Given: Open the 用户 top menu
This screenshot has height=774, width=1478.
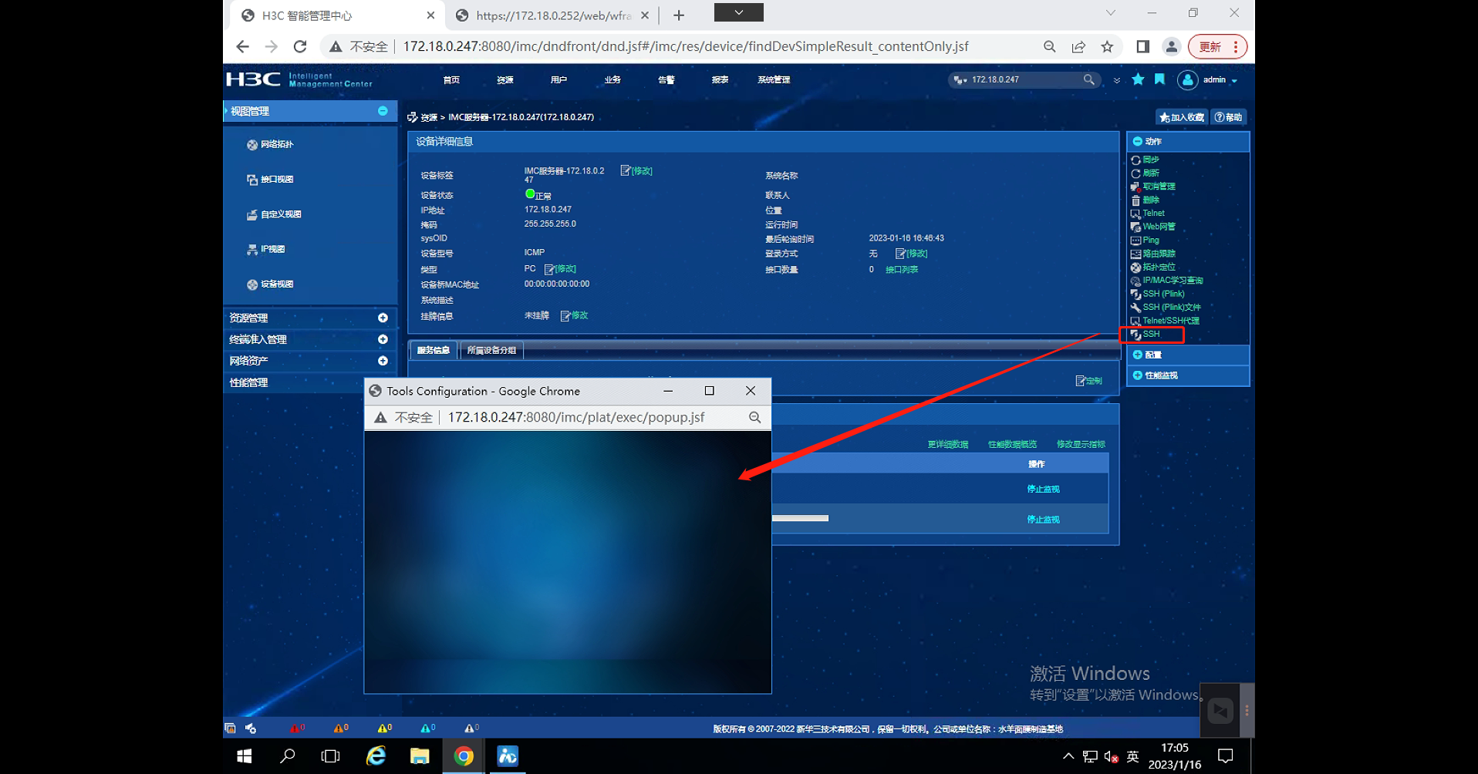Looking at the screenshot, I should tap(559, 80).
